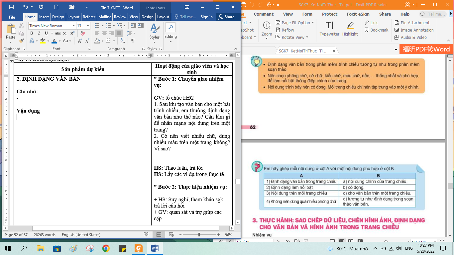Open the Page Fit Option dropdown
Image resolution: width=454 pixels, height=255 pixels.
[295, 23]
